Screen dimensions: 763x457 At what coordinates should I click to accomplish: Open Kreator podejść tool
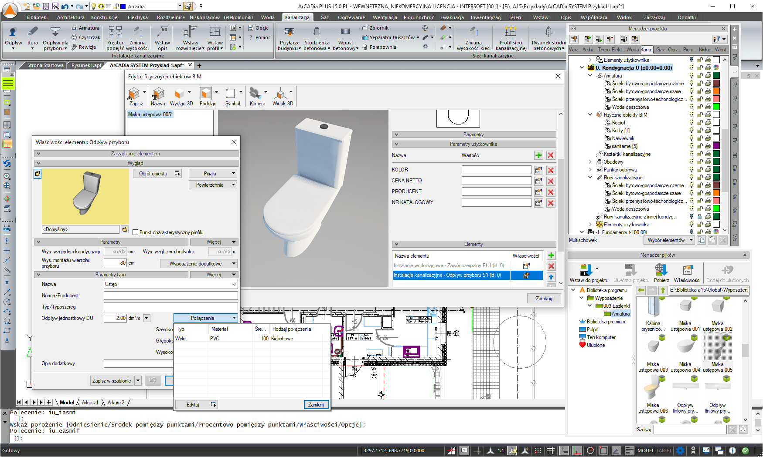click(115, 38)
